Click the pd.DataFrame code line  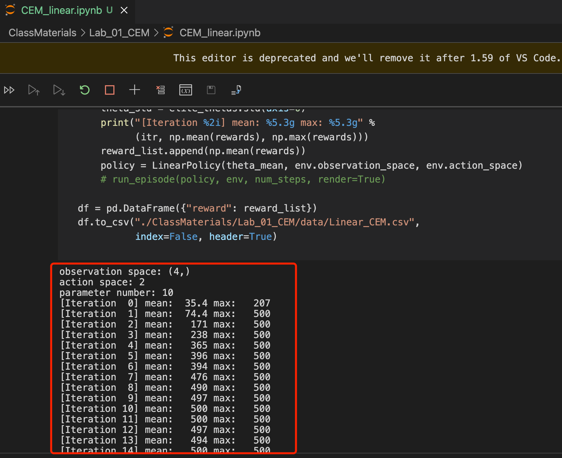tap(197, 208)
